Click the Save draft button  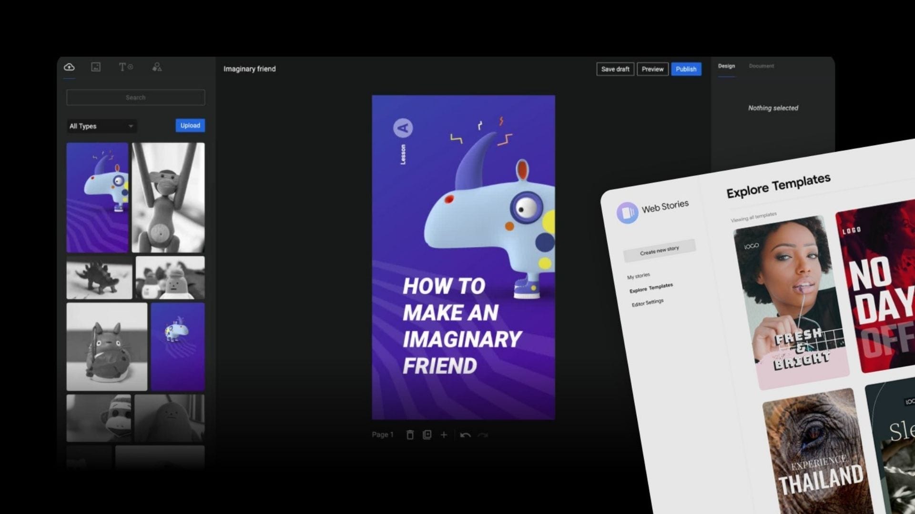[615, 69]
